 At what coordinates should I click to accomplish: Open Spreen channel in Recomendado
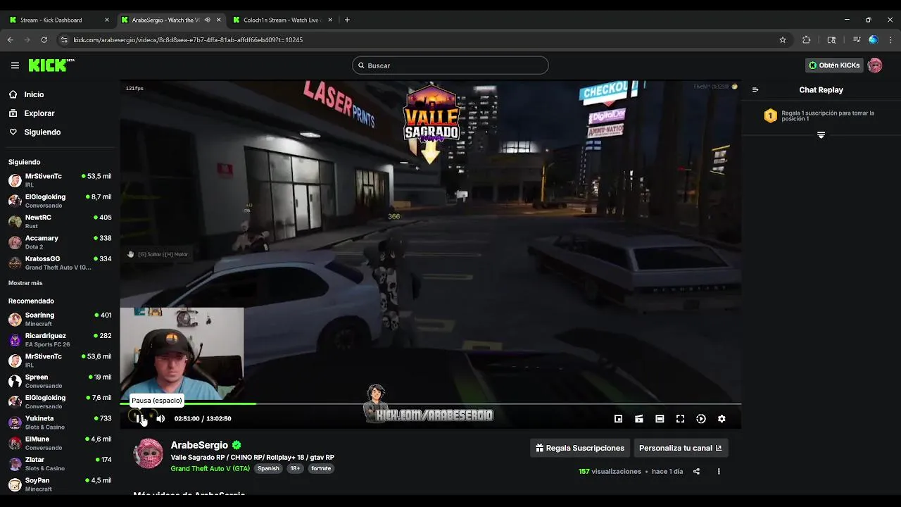click(x=60, y=381)
